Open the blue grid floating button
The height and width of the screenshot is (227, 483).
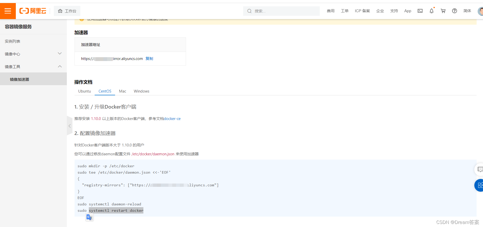(479, 185)
